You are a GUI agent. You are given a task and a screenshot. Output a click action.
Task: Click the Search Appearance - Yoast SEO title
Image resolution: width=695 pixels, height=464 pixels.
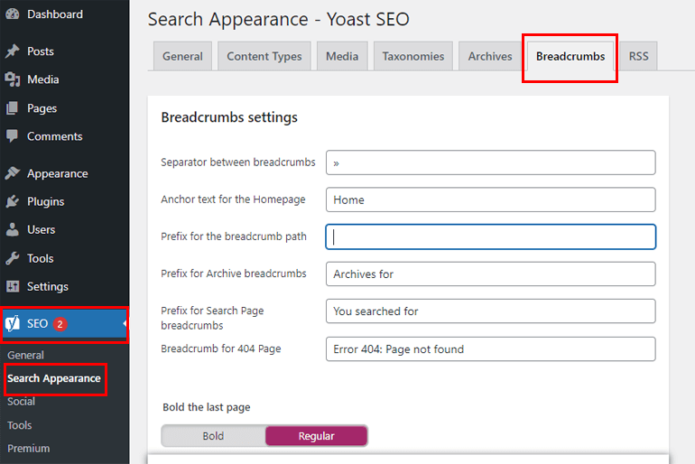coord(278,20)
